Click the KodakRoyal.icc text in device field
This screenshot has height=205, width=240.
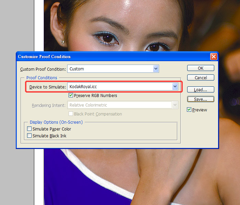(83, 87)
